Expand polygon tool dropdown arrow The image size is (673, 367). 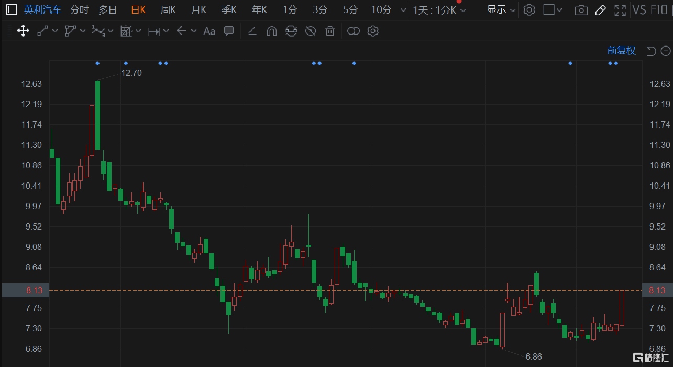tap(83, 31)
